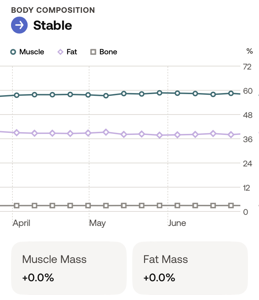Click the Body Composition section heading
259x300 pixels.
[53, 10]
